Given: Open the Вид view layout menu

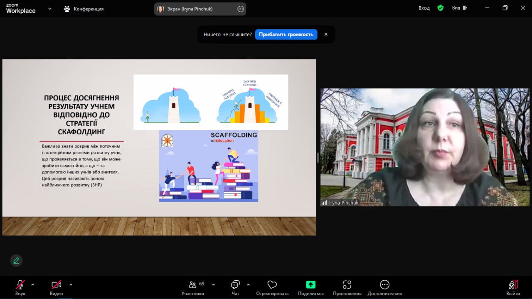Looking at the screenshot, I should coord(460,8).
